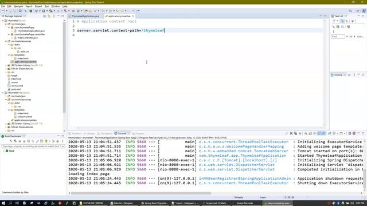Expand JRE System Library under thymeleaf project

pos(6,65)
